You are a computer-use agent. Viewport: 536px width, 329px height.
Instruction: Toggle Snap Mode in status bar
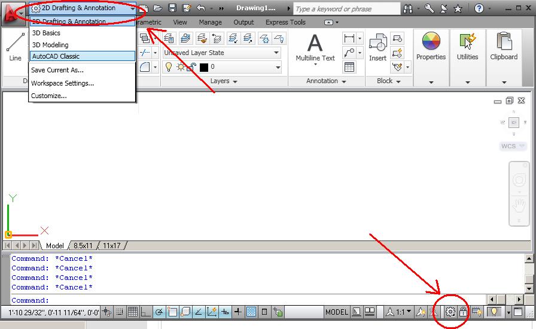[120, 312]
